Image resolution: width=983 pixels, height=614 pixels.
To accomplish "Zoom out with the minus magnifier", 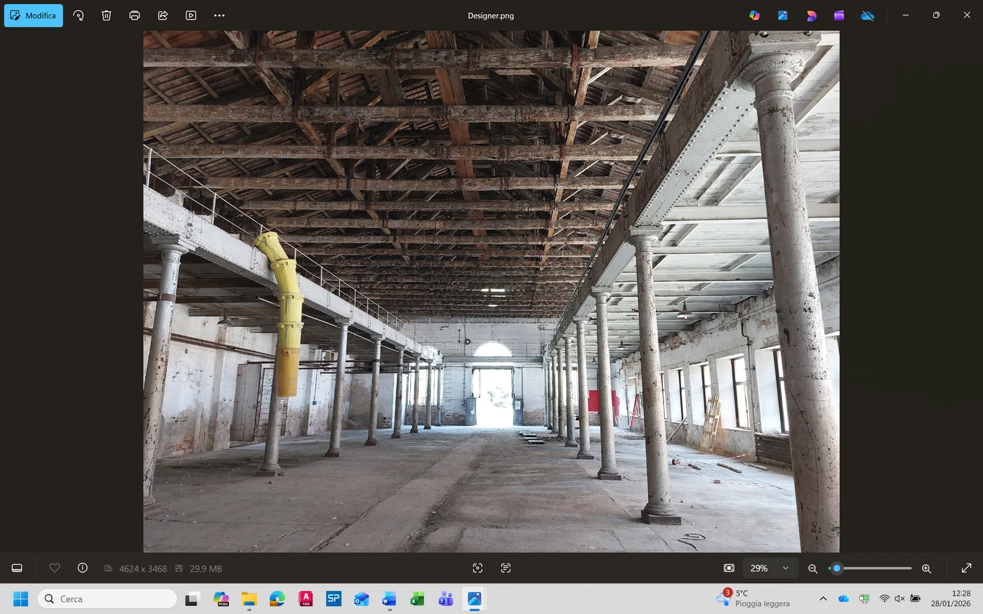I will 813,568.
